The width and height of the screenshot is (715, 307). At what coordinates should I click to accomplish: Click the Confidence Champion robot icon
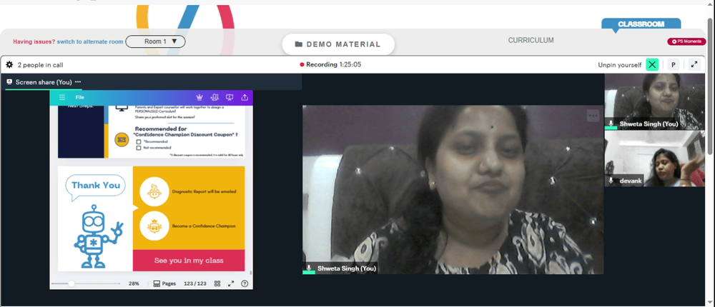[x=154, y=226]
